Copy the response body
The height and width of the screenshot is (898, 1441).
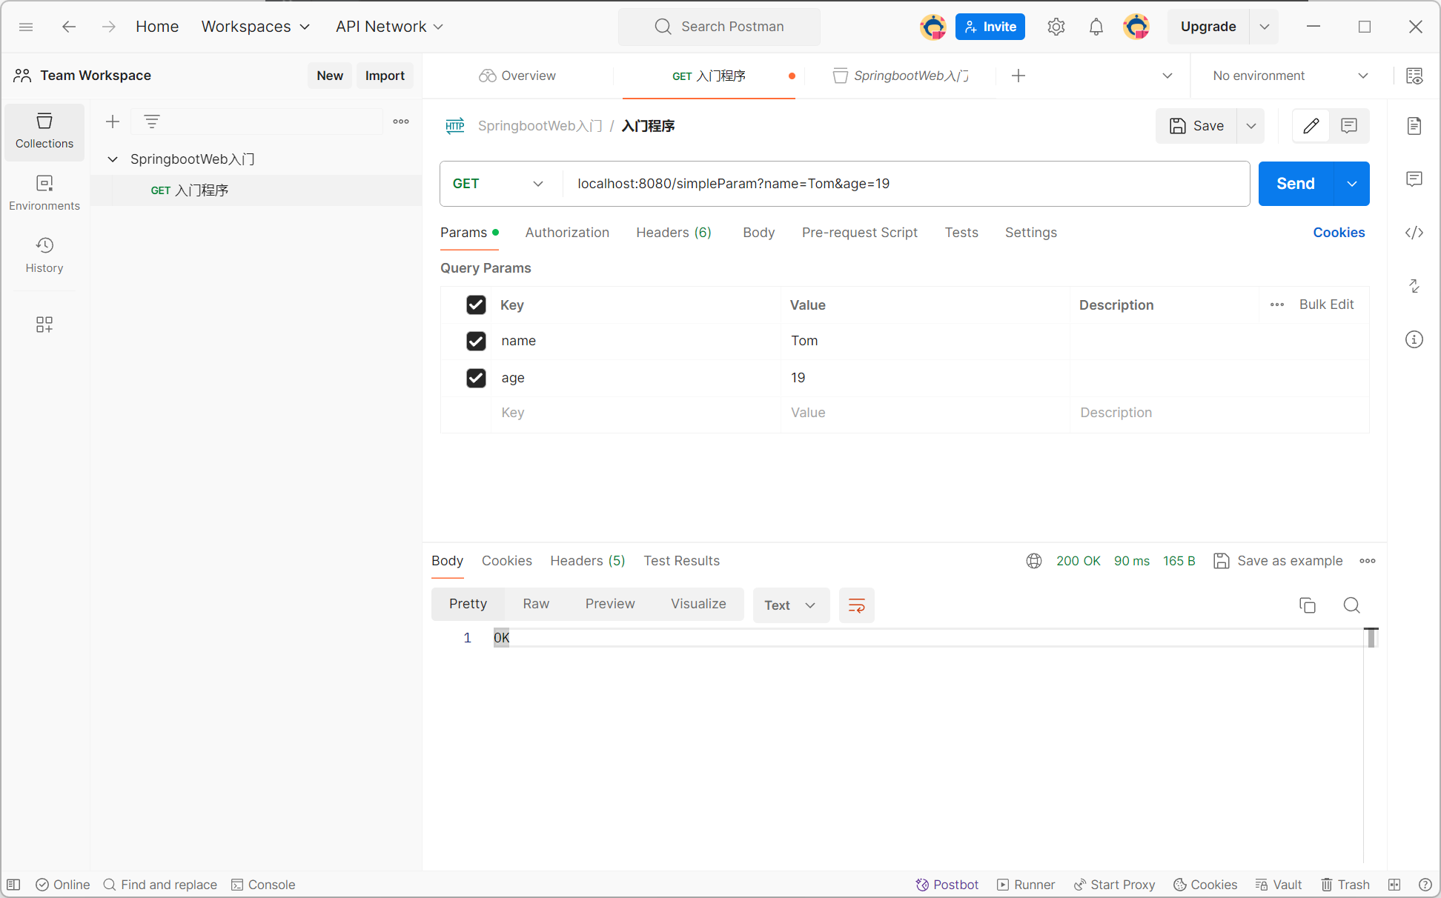coord(1308,605)
